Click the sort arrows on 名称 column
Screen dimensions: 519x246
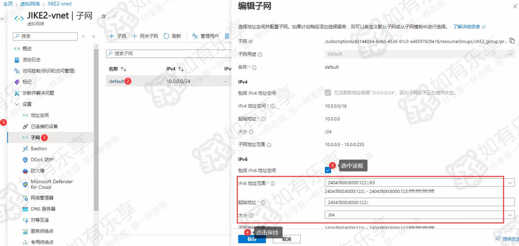(123, 69)
